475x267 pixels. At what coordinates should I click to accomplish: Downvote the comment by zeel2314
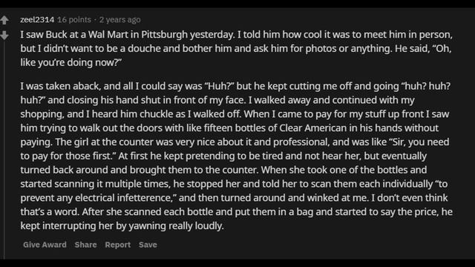click(4, 36)
